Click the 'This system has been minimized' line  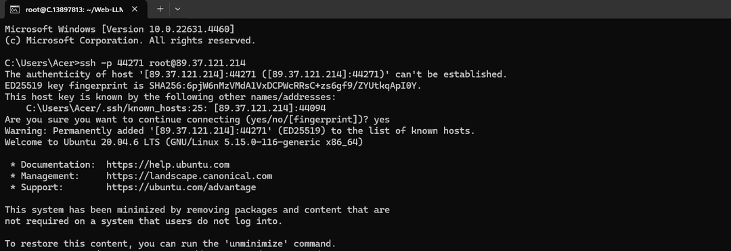point(197,210)
